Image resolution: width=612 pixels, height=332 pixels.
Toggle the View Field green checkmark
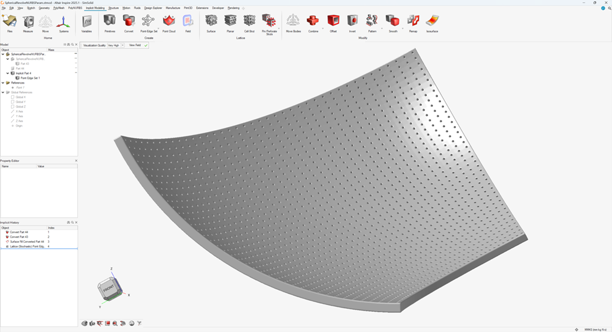pos(146,45)
